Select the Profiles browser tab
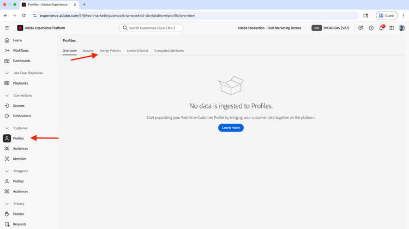Screen dimensions: 409x229 tap(49, 5)
